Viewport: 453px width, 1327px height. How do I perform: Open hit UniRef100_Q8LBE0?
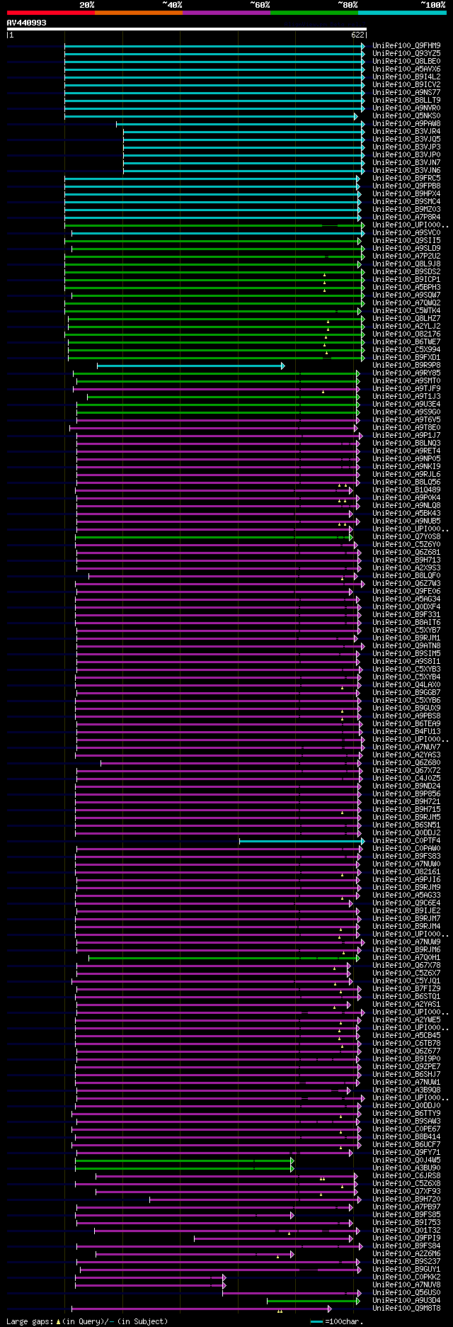[406, 62]
